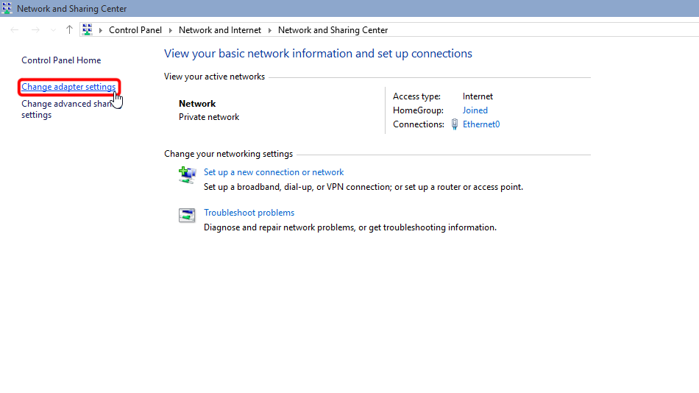The image size is (699, 393).
Task: Expand the chevron after Network and Internet breadcrumb
Action: [269, 30]
